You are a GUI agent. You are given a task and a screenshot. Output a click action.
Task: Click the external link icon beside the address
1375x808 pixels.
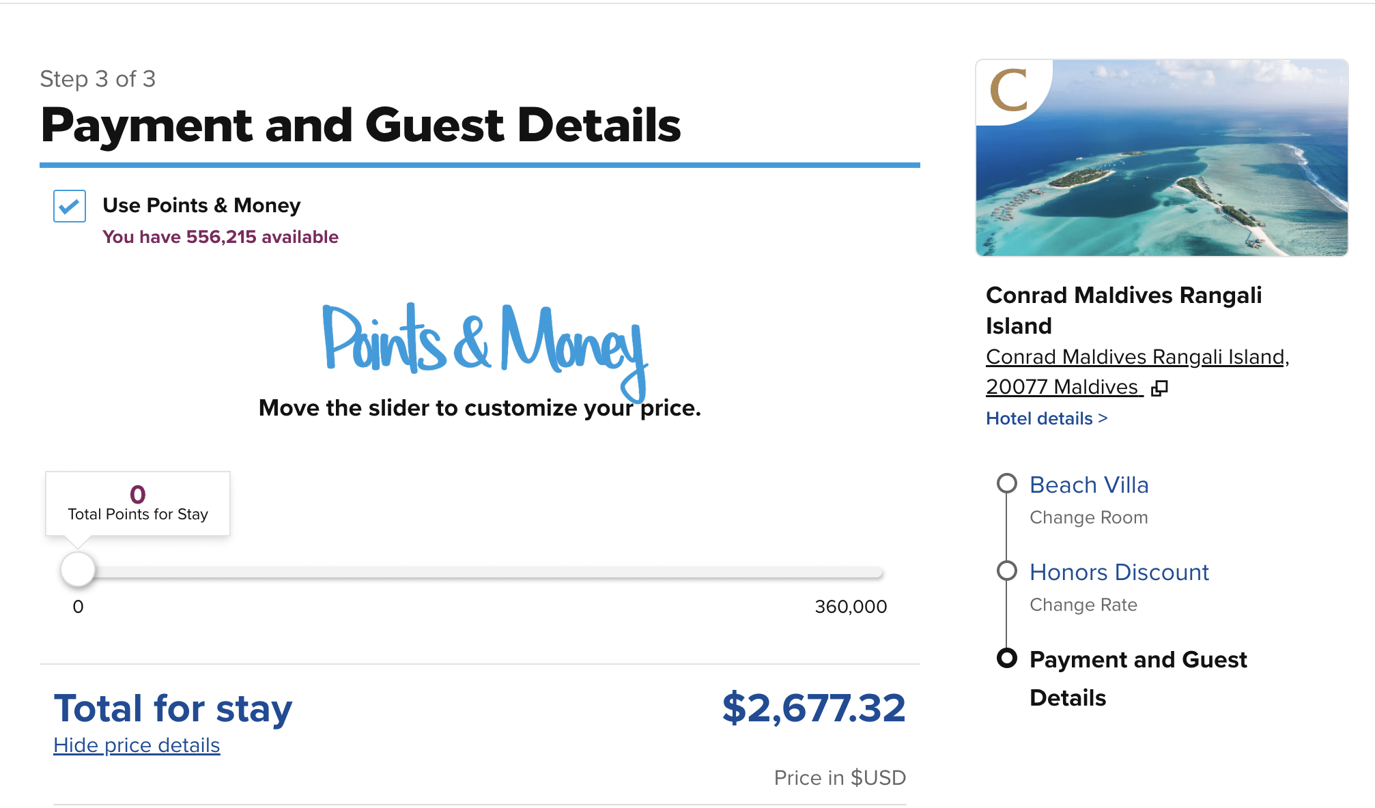(x=1159, y=388)
